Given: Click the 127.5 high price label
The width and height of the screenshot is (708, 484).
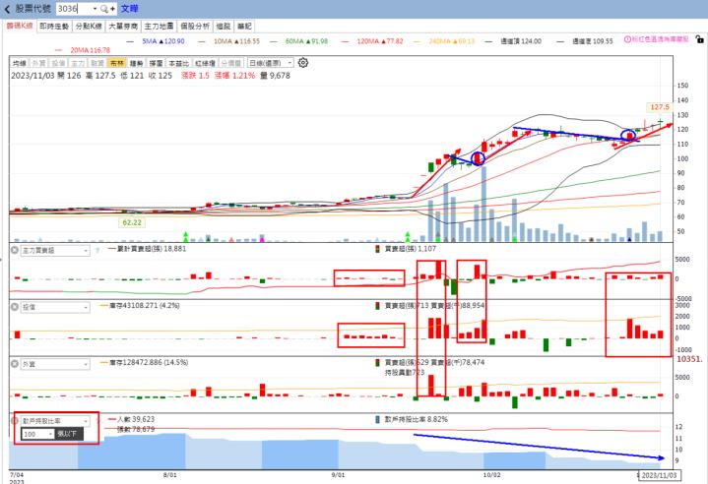Looking at the screenshot, I should pyautogui.click(x=659, y=107).
